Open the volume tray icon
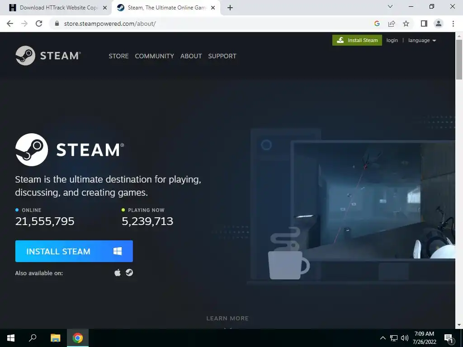The height and width of the screenshot is (347, 463). (x=405, y=338)
